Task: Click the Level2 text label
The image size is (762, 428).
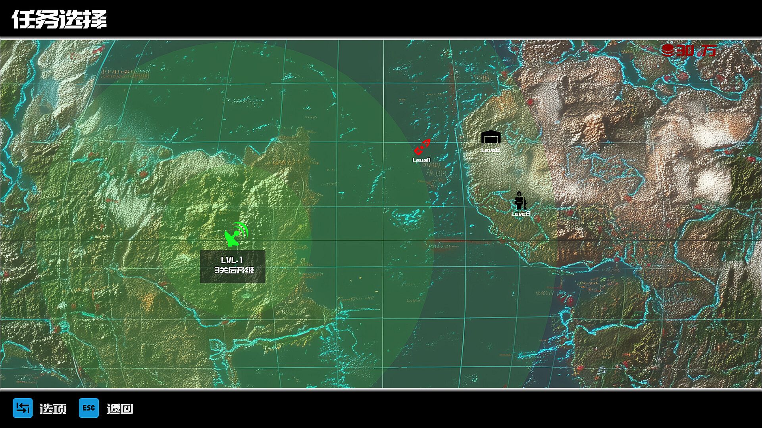Action: (x=491, y=150)
